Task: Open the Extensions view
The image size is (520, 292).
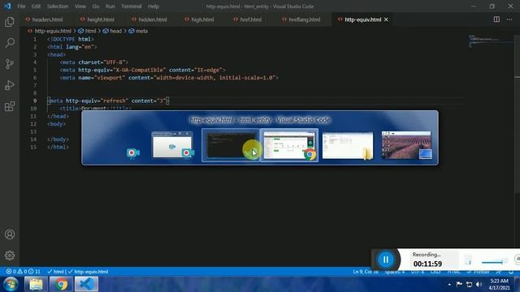Action: pos(10,106)
